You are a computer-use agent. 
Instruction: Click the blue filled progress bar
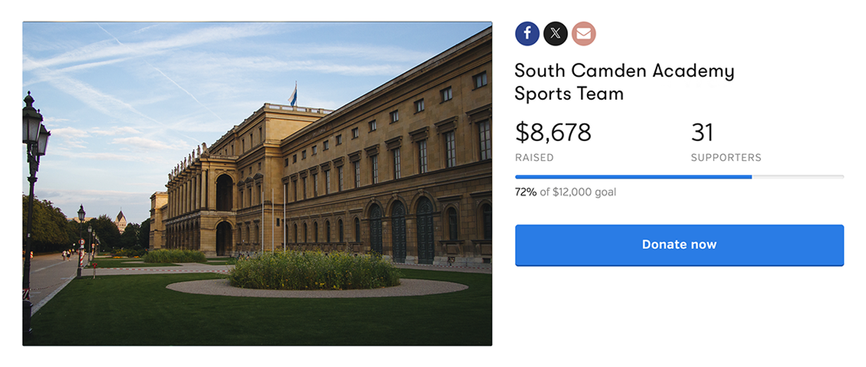[633, 177]
